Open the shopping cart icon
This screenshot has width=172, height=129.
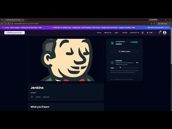tap(142, 33)
